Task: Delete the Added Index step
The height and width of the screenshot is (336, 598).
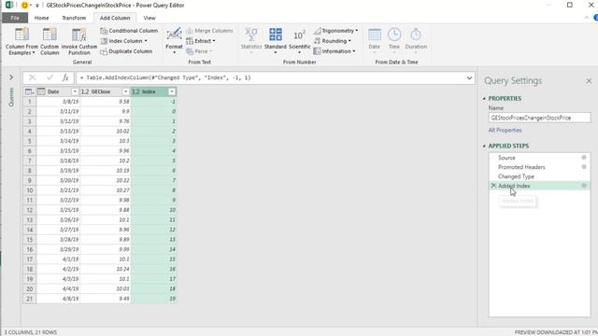Action: 493,186
